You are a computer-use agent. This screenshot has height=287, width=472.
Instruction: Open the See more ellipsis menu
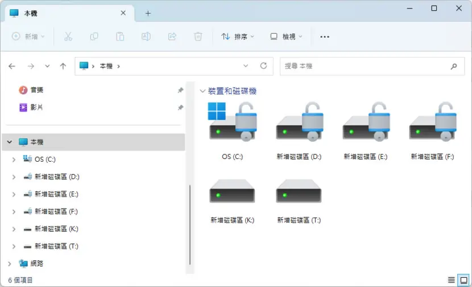pos(325,36)
